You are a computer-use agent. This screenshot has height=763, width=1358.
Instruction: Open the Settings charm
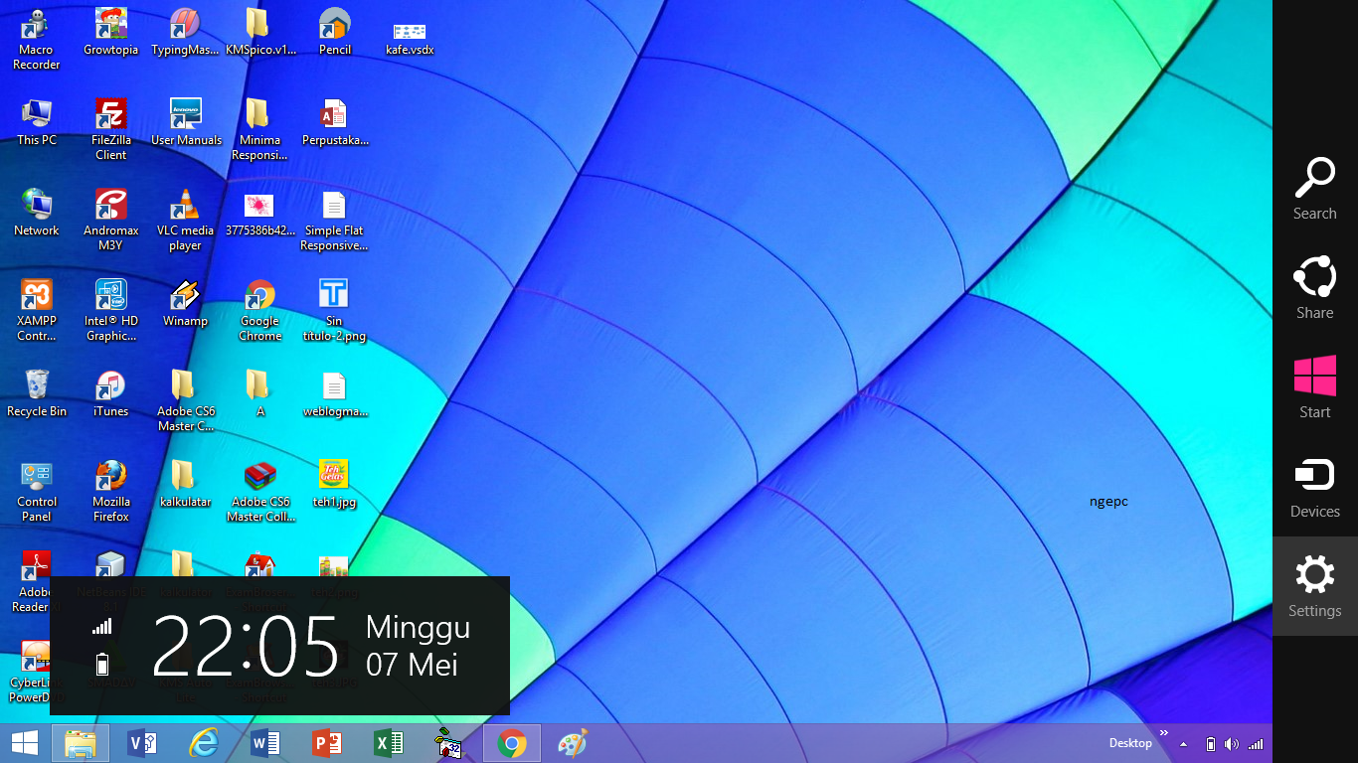(x=1314, y=585)
